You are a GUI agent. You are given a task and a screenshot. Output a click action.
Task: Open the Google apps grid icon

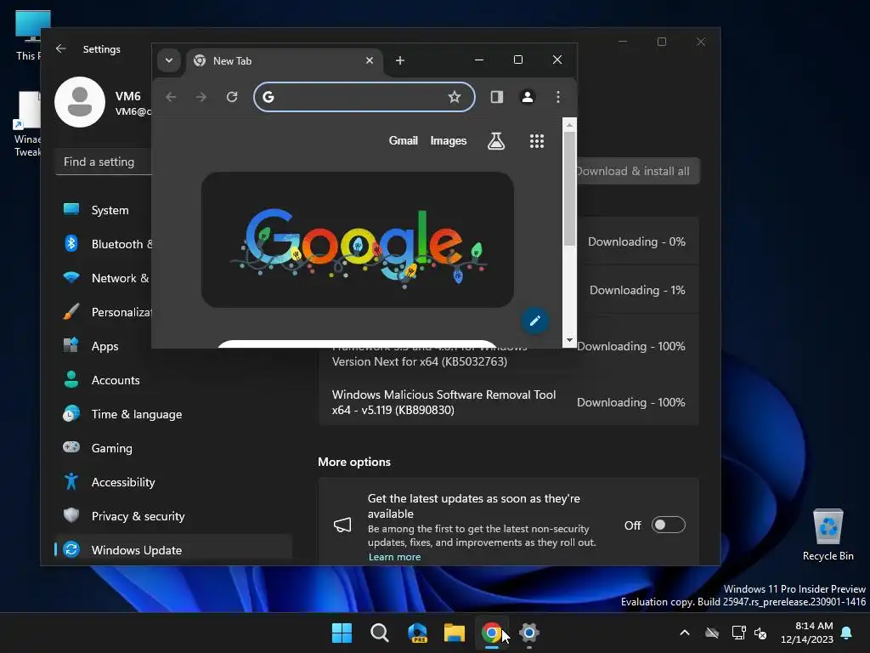(x=537, y=141)
